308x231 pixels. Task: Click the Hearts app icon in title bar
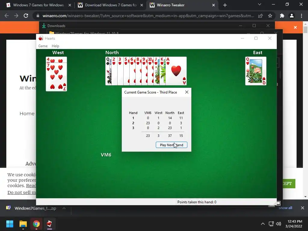point(41,38)
